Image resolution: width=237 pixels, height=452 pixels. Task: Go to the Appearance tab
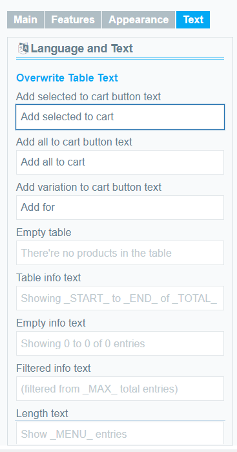pyautogui.click(x=138, y=19)
